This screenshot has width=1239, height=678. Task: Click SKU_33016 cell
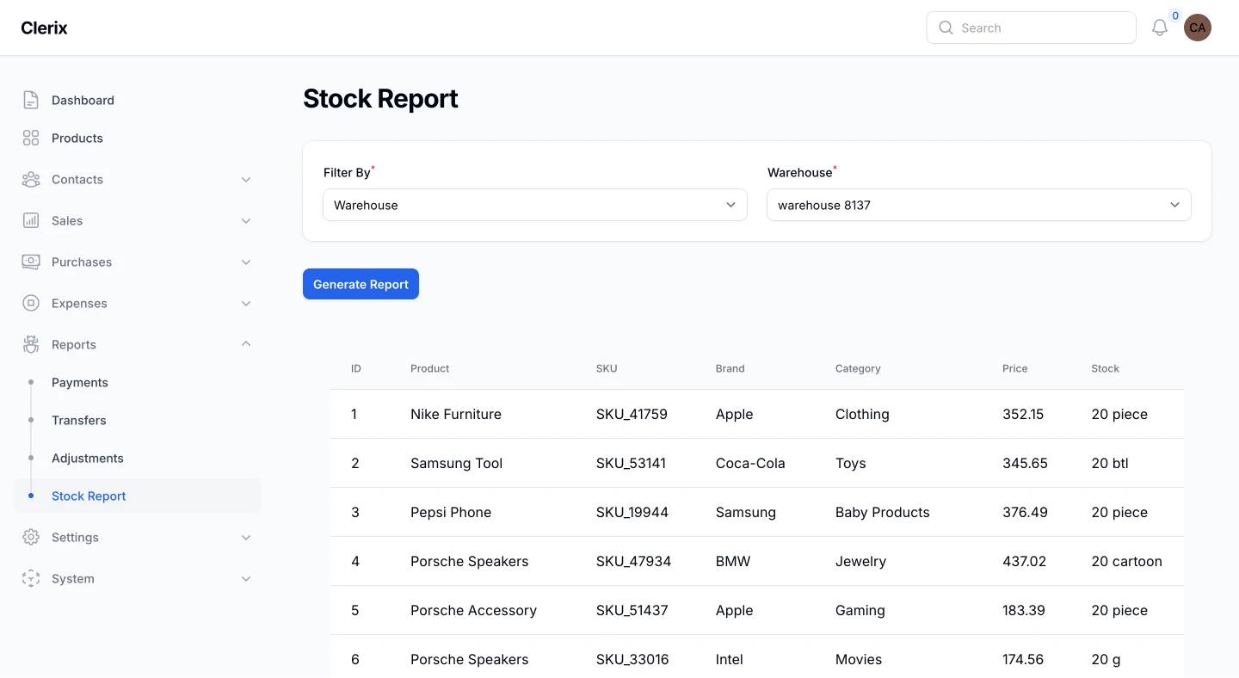(632, 659)
